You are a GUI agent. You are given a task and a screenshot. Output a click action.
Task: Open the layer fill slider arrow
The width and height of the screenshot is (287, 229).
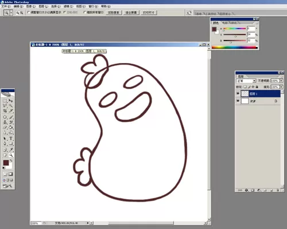(281, 87)
